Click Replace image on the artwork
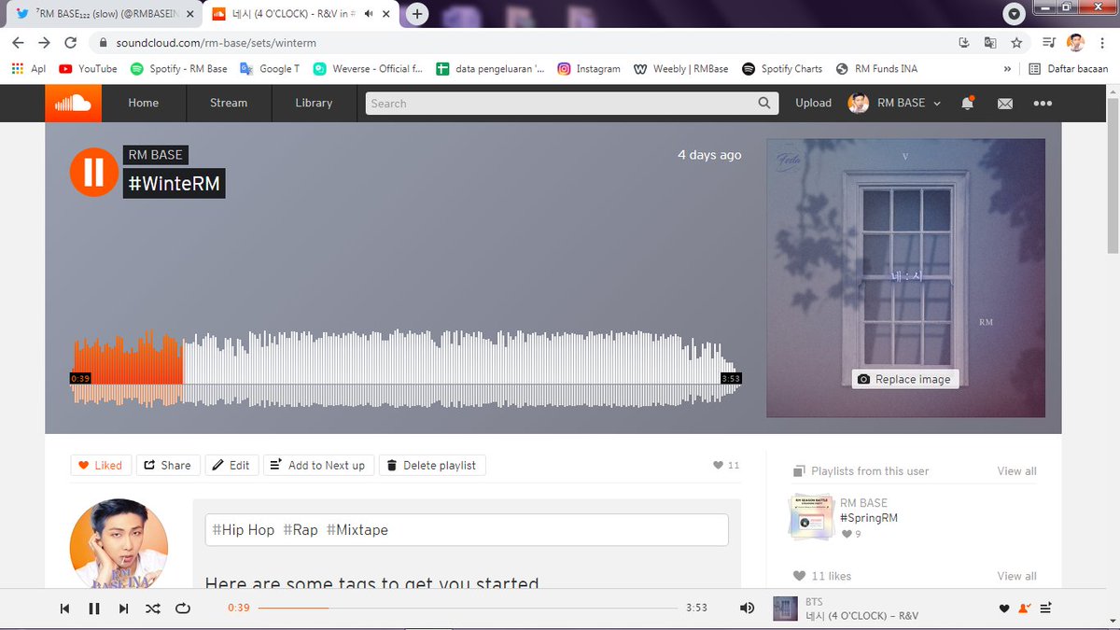This screenshot has height=630, width=1120. [904, 379]
